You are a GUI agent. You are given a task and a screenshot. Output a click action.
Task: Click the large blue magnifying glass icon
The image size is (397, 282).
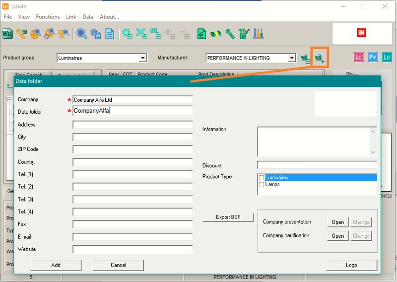(81, 34)
